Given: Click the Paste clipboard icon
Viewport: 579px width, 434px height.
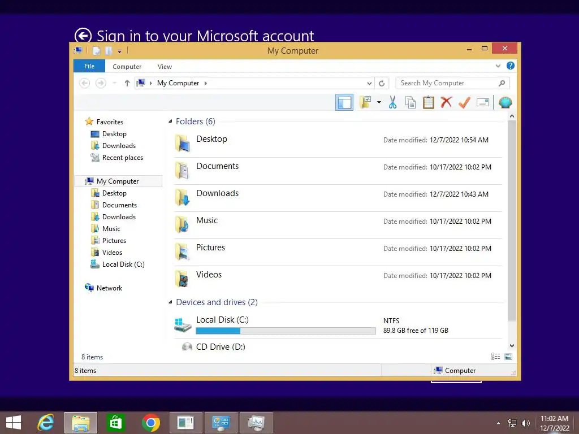Looking at the screenshot, I should 429,102.
